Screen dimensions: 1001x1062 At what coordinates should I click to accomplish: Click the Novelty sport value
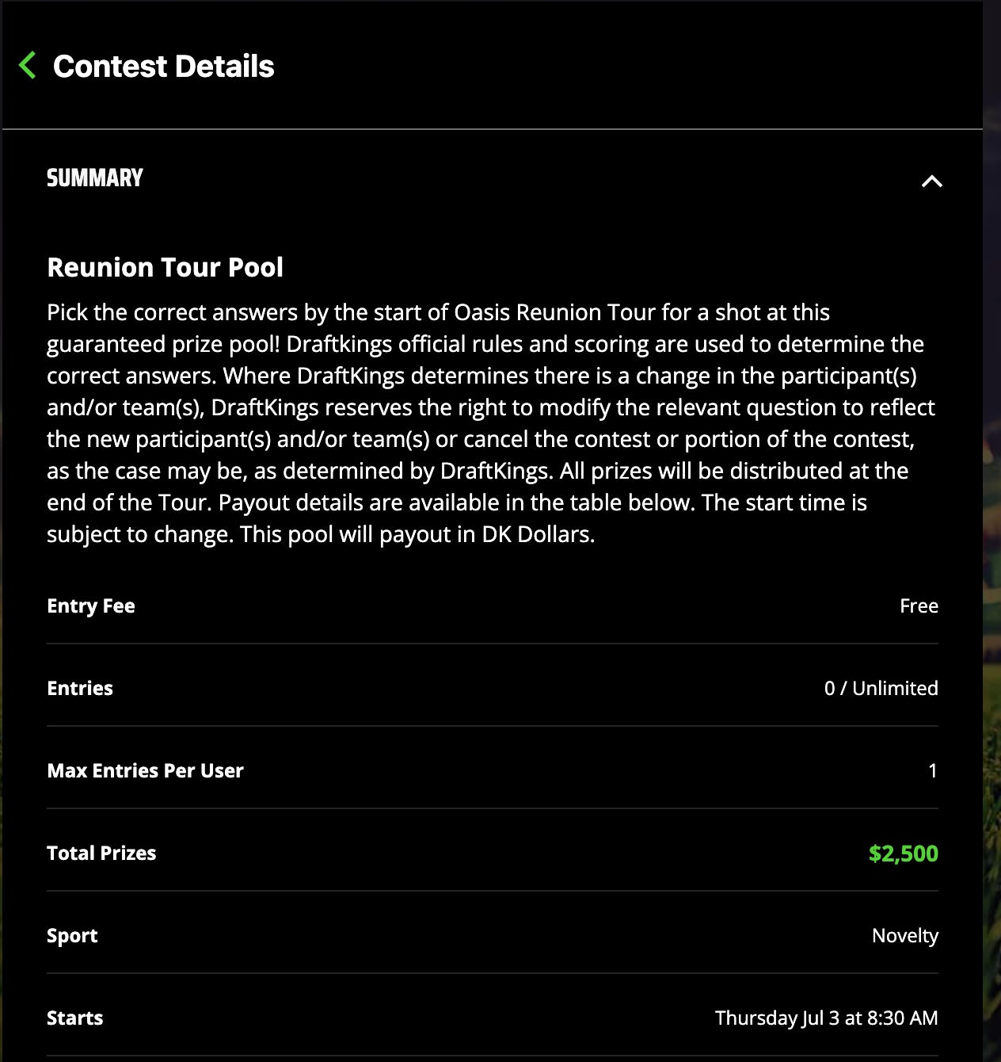pyautogui.click(x=904, y=936)
